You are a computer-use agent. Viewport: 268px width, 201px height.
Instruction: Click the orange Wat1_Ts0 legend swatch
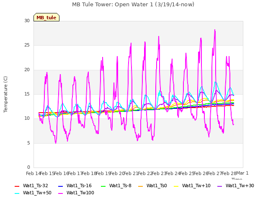(140, 186)
